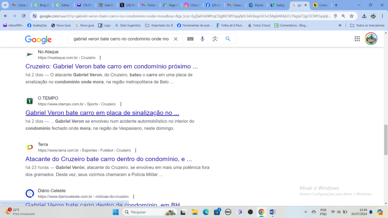Open Task View from taskbar
Screen dimensions: 388x218
point(183,212)
